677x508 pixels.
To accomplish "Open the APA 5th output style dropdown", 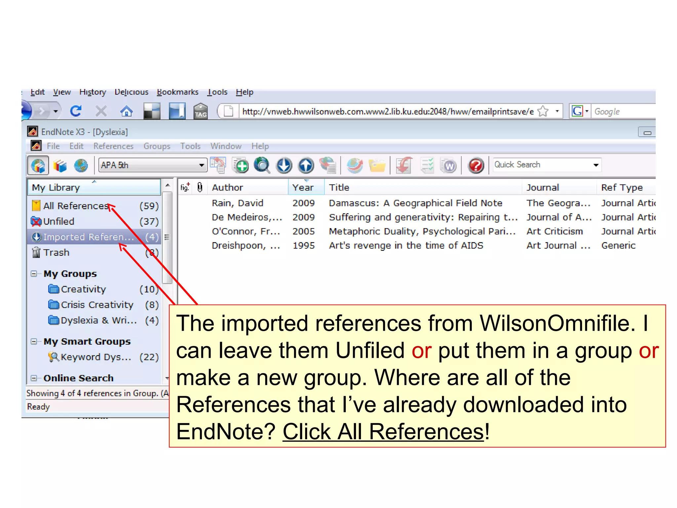I will coord(153,165).
